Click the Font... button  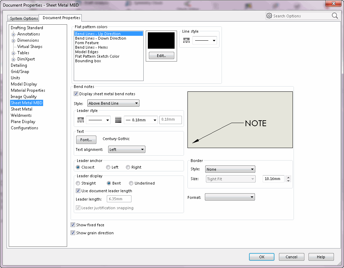86,140
